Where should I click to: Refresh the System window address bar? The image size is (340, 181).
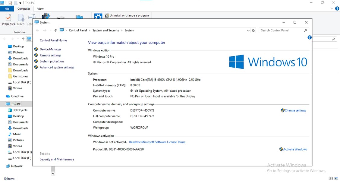(x=253, y=30)
